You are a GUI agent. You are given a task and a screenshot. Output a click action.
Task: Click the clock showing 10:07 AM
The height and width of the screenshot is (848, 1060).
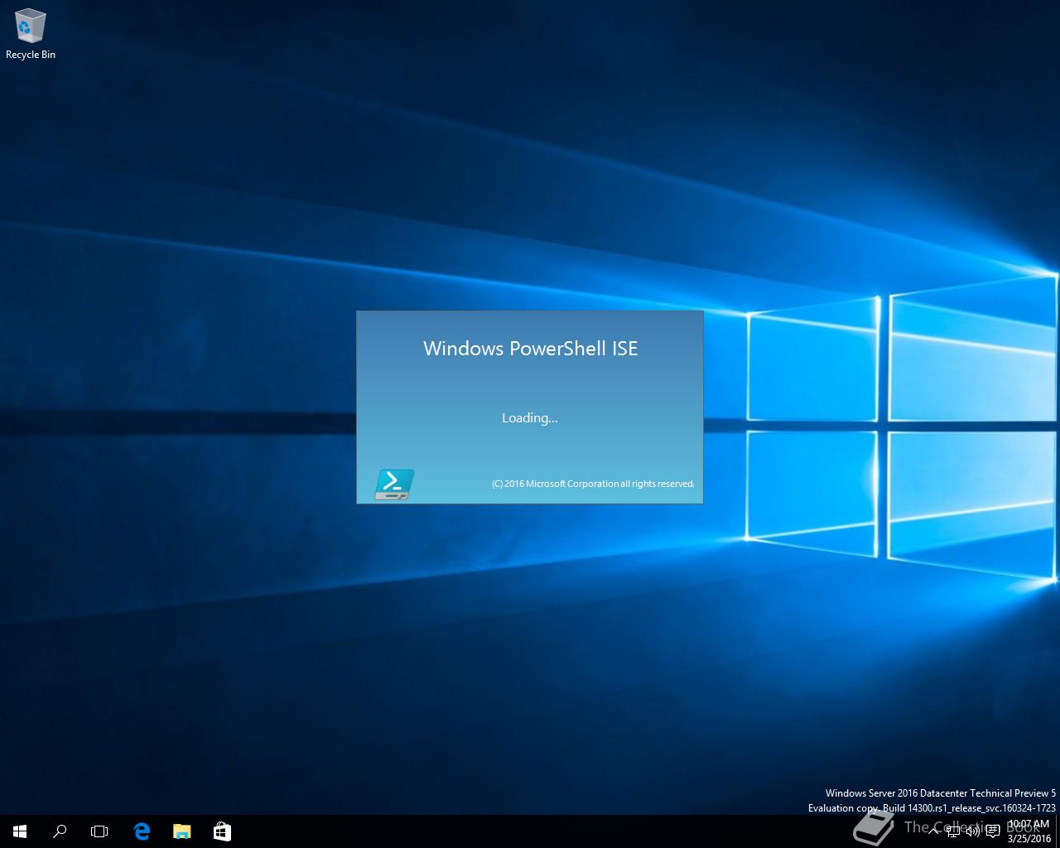click(1029, 831)
